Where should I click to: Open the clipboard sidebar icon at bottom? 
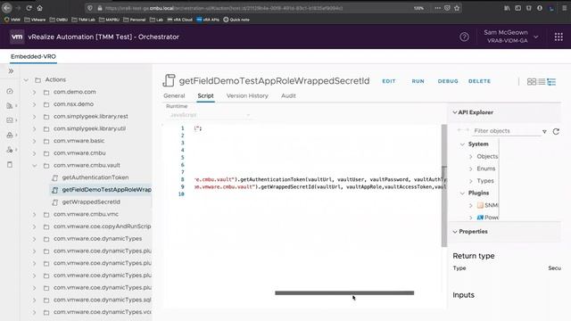10,164
